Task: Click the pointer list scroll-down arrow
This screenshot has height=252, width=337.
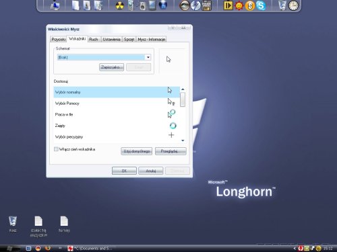Action: [183, 140]
